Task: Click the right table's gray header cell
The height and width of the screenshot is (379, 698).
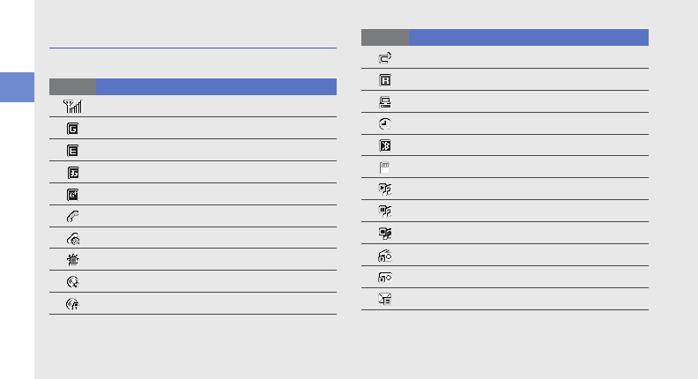Action: 385,37
